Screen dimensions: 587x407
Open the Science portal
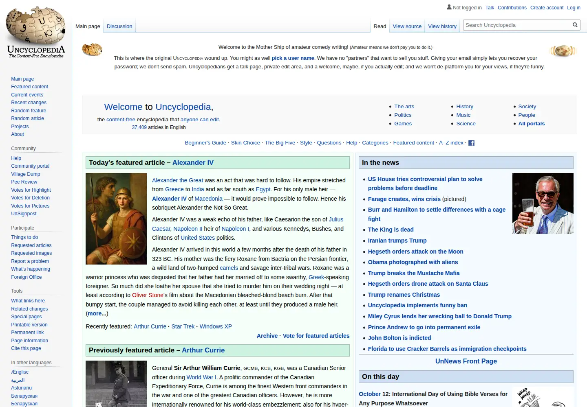click(x=466, y=124)
